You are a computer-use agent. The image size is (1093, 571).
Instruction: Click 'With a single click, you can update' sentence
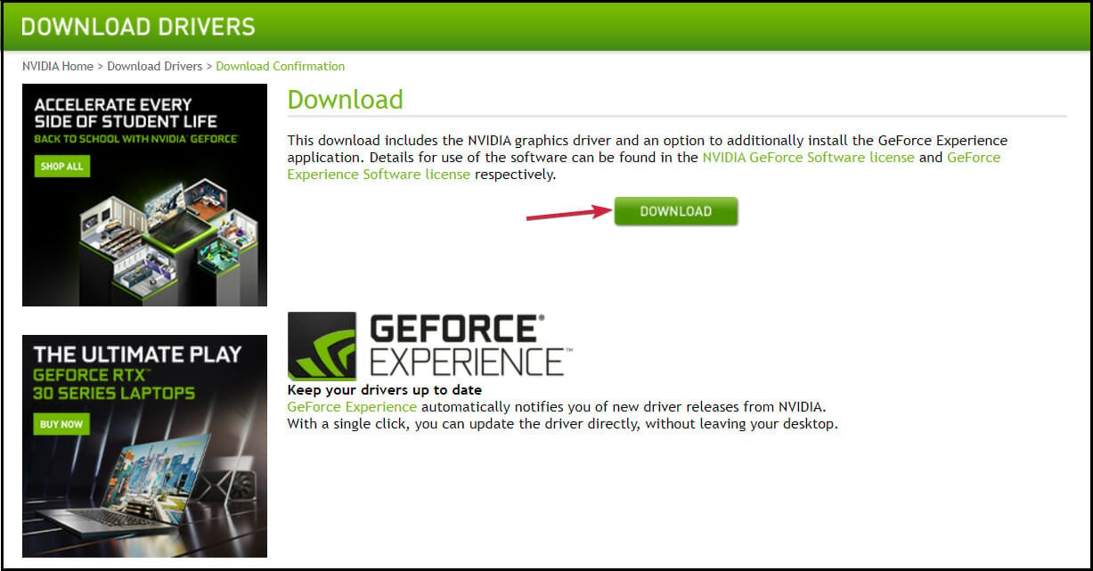point(562,424)
